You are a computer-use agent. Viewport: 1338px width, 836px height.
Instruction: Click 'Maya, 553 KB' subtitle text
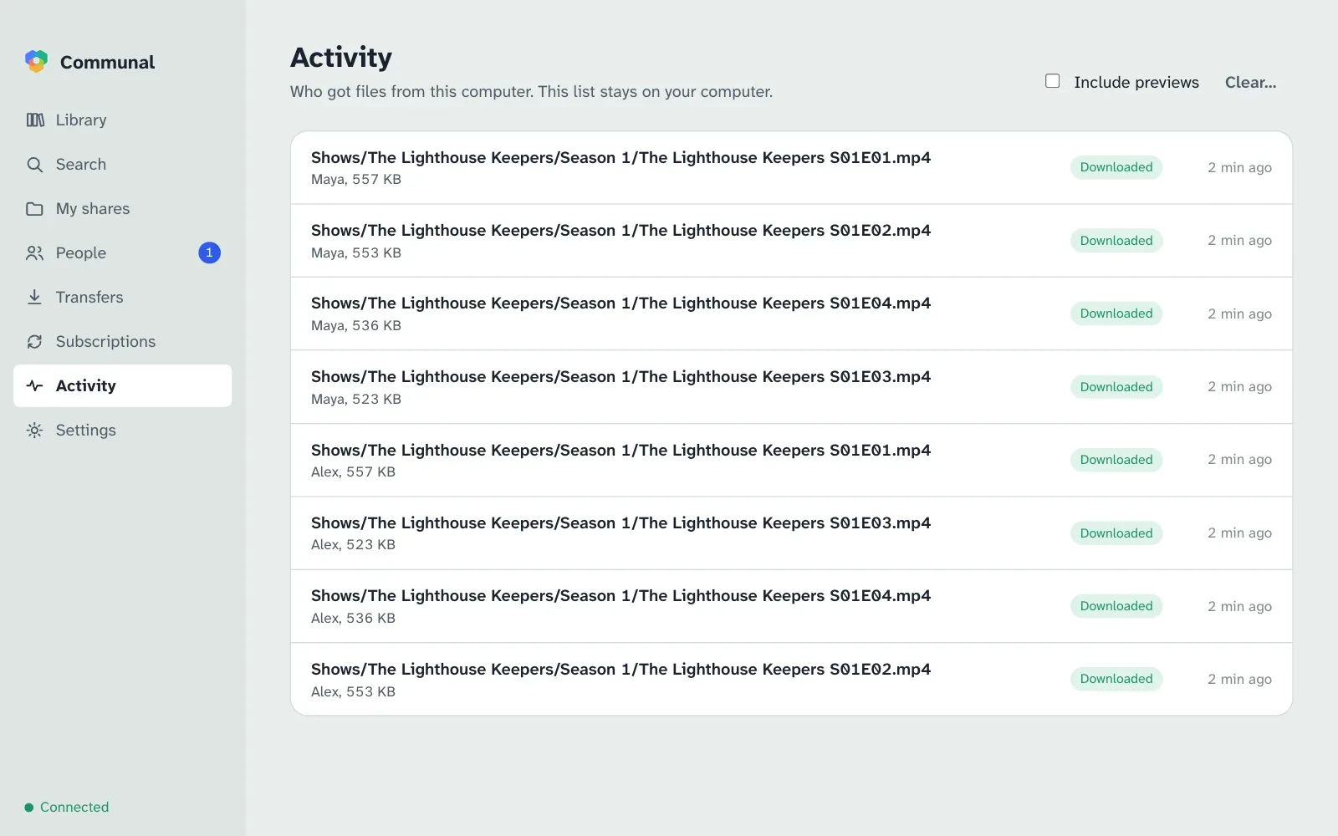pos(356,252)
